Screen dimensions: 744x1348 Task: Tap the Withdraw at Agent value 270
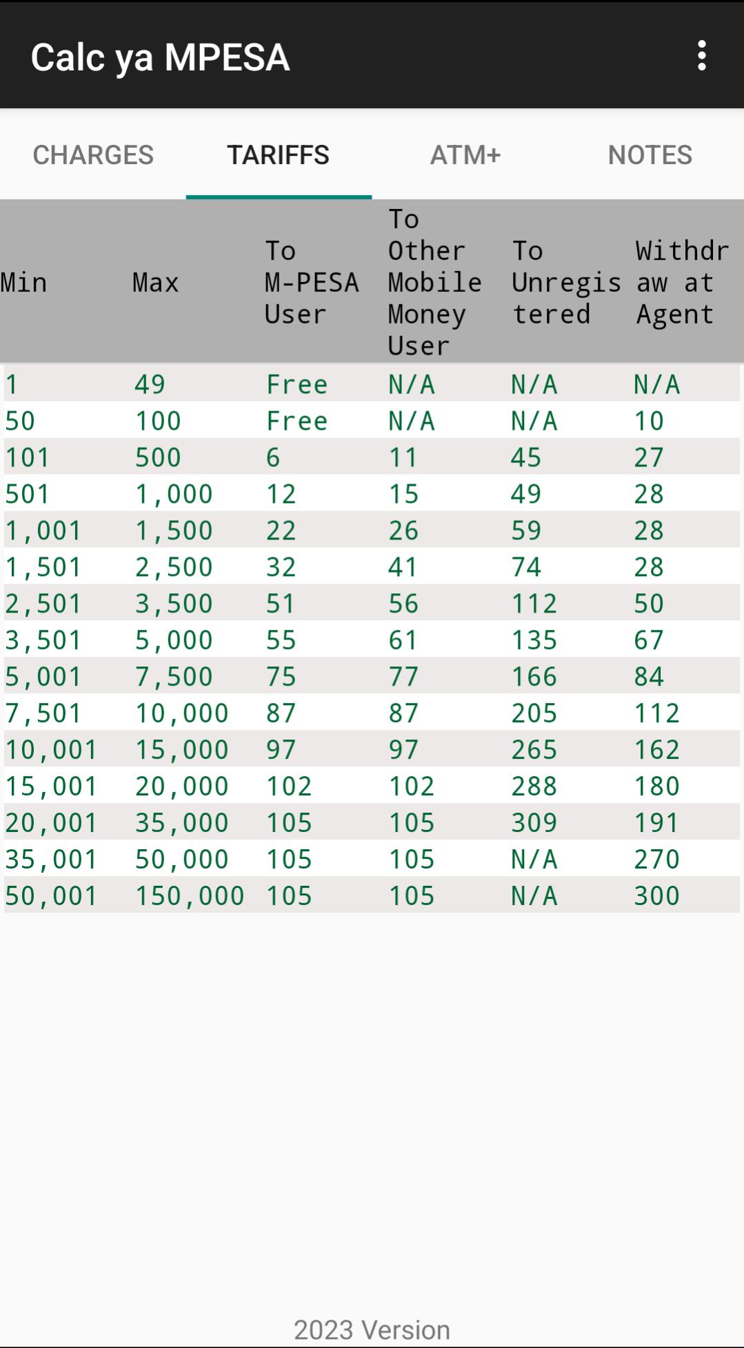point(656,859)
